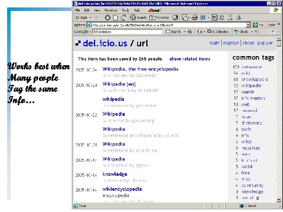Run Google toolbar Search button
Viewport: 283px width, 212px height.
coord(173,32)
